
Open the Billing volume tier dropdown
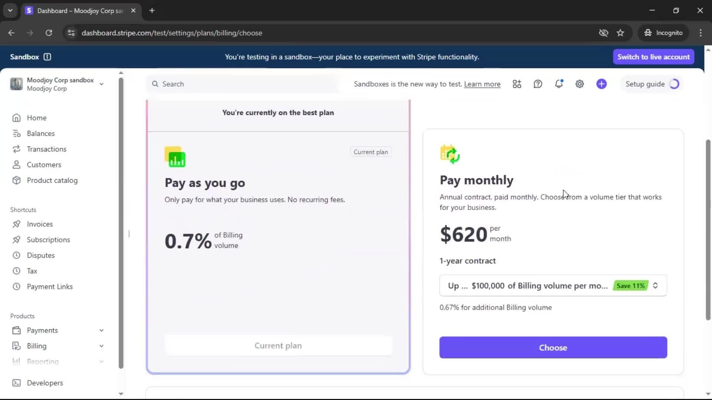553,286
